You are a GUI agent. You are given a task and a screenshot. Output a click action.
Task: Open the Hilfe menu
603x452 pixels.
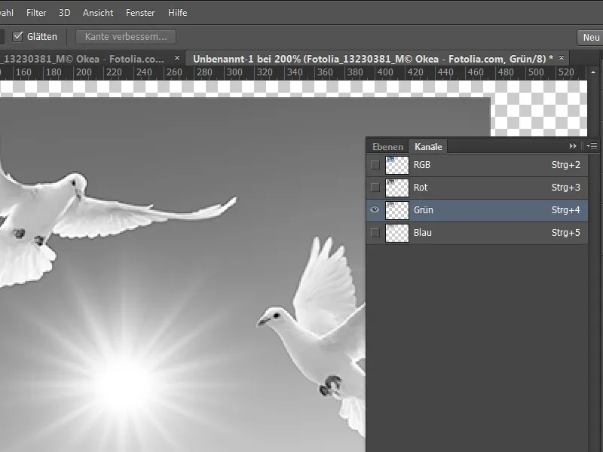pyautogui.click(x=177, y=13)
